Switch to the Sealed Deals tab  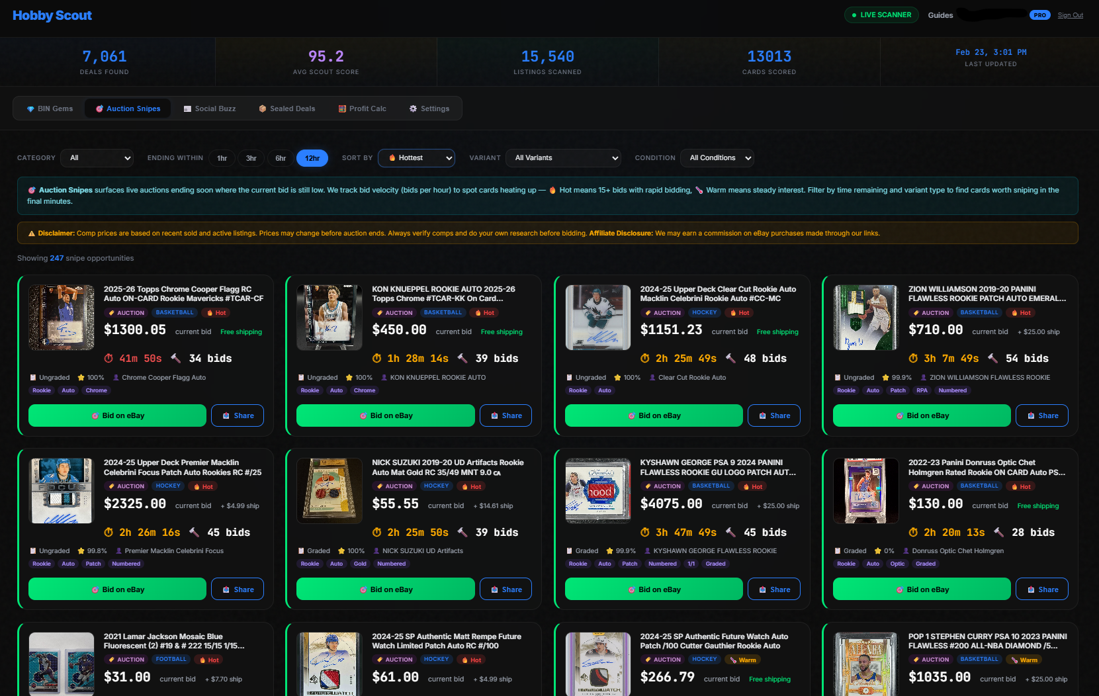coord(286,109)
